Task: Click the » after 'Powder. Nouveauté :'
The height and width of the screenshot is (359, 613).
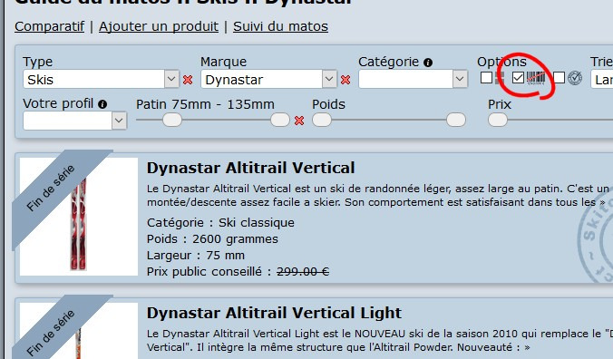Action: click(x=527, y=347)
